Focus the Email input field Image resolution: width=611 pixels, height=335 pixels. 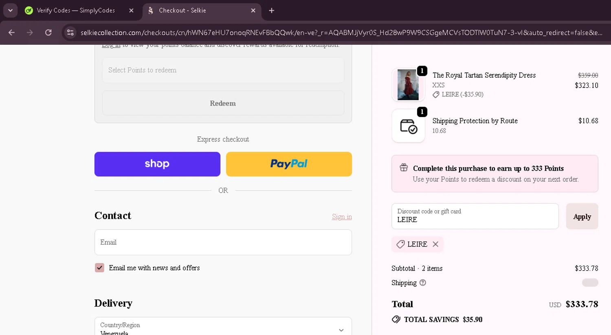[223, 242]
